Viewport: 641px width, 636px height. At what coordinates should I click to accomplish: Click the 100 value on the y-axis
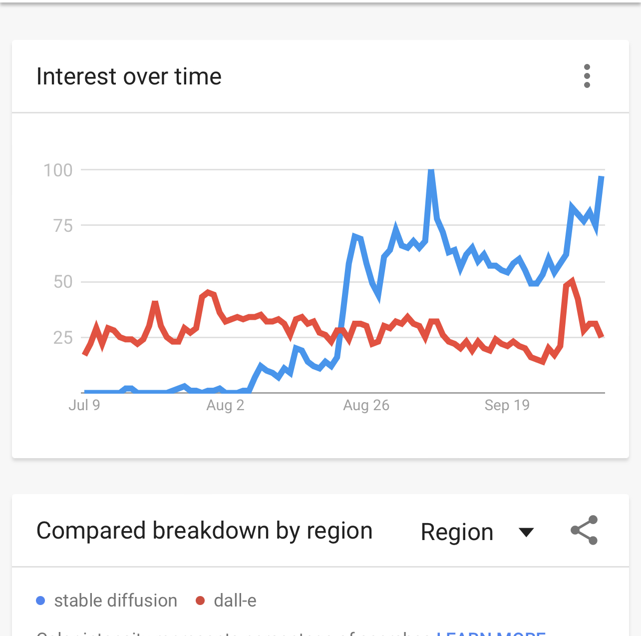pos(58,170)
